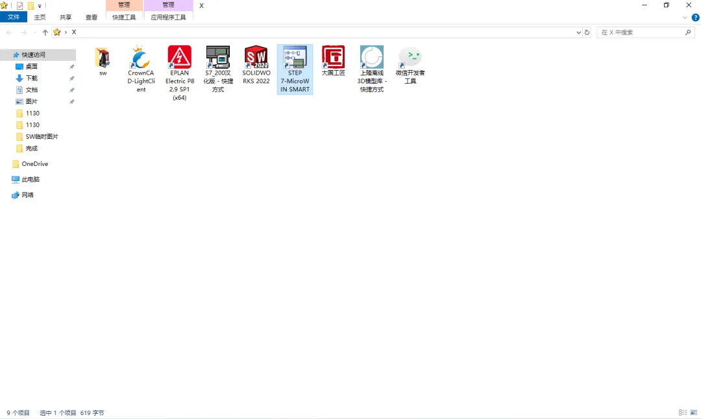The image size is (701, 419).
Task: Click the address bar root chevron
Action: coord(66,32)
